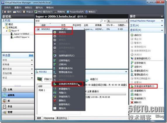The image size is (167, 123).
Task: Choose Install virtual guest services in the context menu
Action: click(68, 84)
